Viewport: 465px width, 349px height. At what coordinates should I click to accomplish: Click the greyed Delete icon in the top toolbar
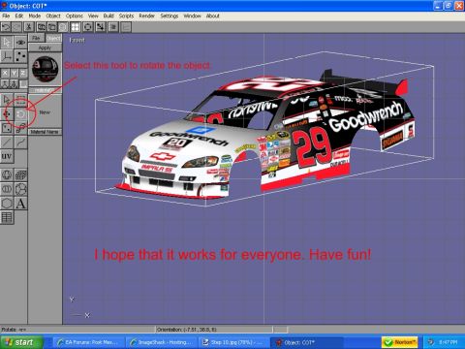[63, 27]
